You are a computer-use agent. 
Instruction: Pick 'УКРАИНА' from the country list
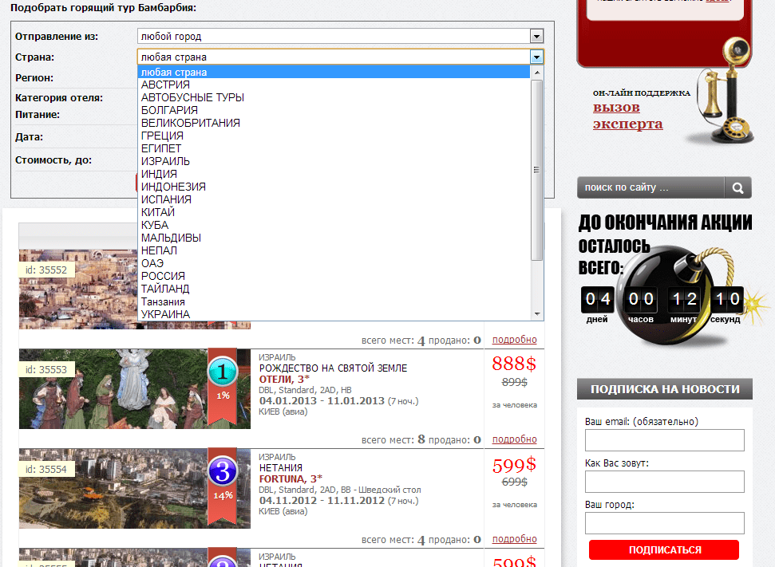click(x=334, y=315)
